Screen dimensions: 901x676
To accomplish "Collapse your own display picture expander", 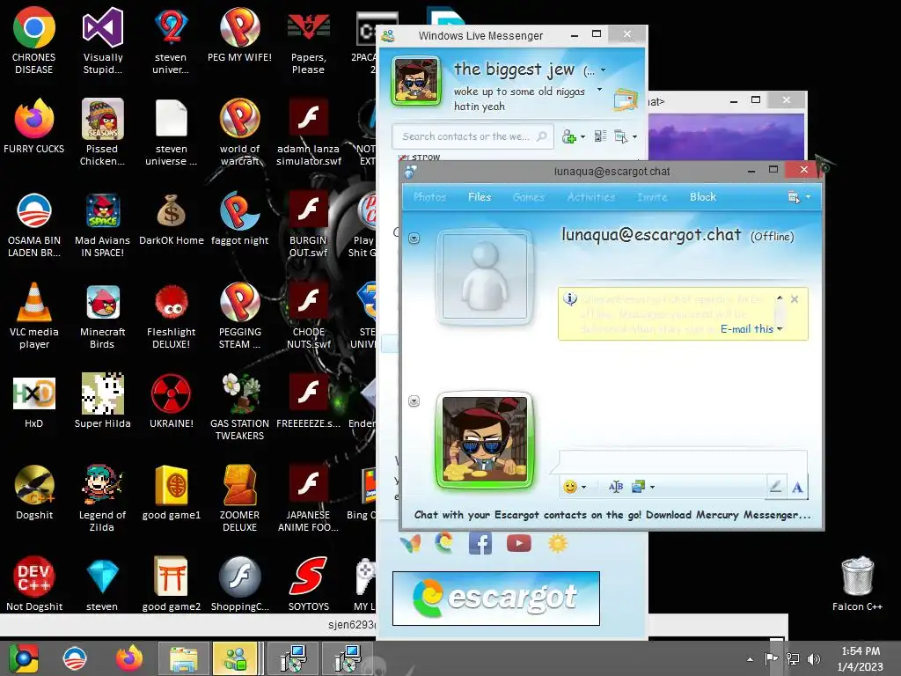I will pyautogui.click(x=414, y=400).
